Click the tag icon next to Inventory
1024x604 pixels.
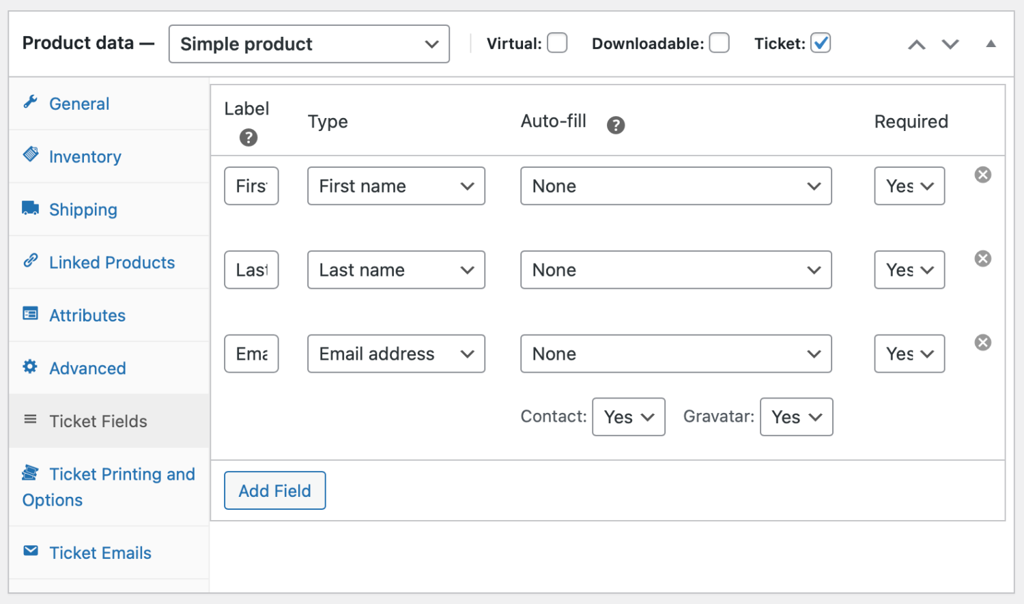click(30, 155)
